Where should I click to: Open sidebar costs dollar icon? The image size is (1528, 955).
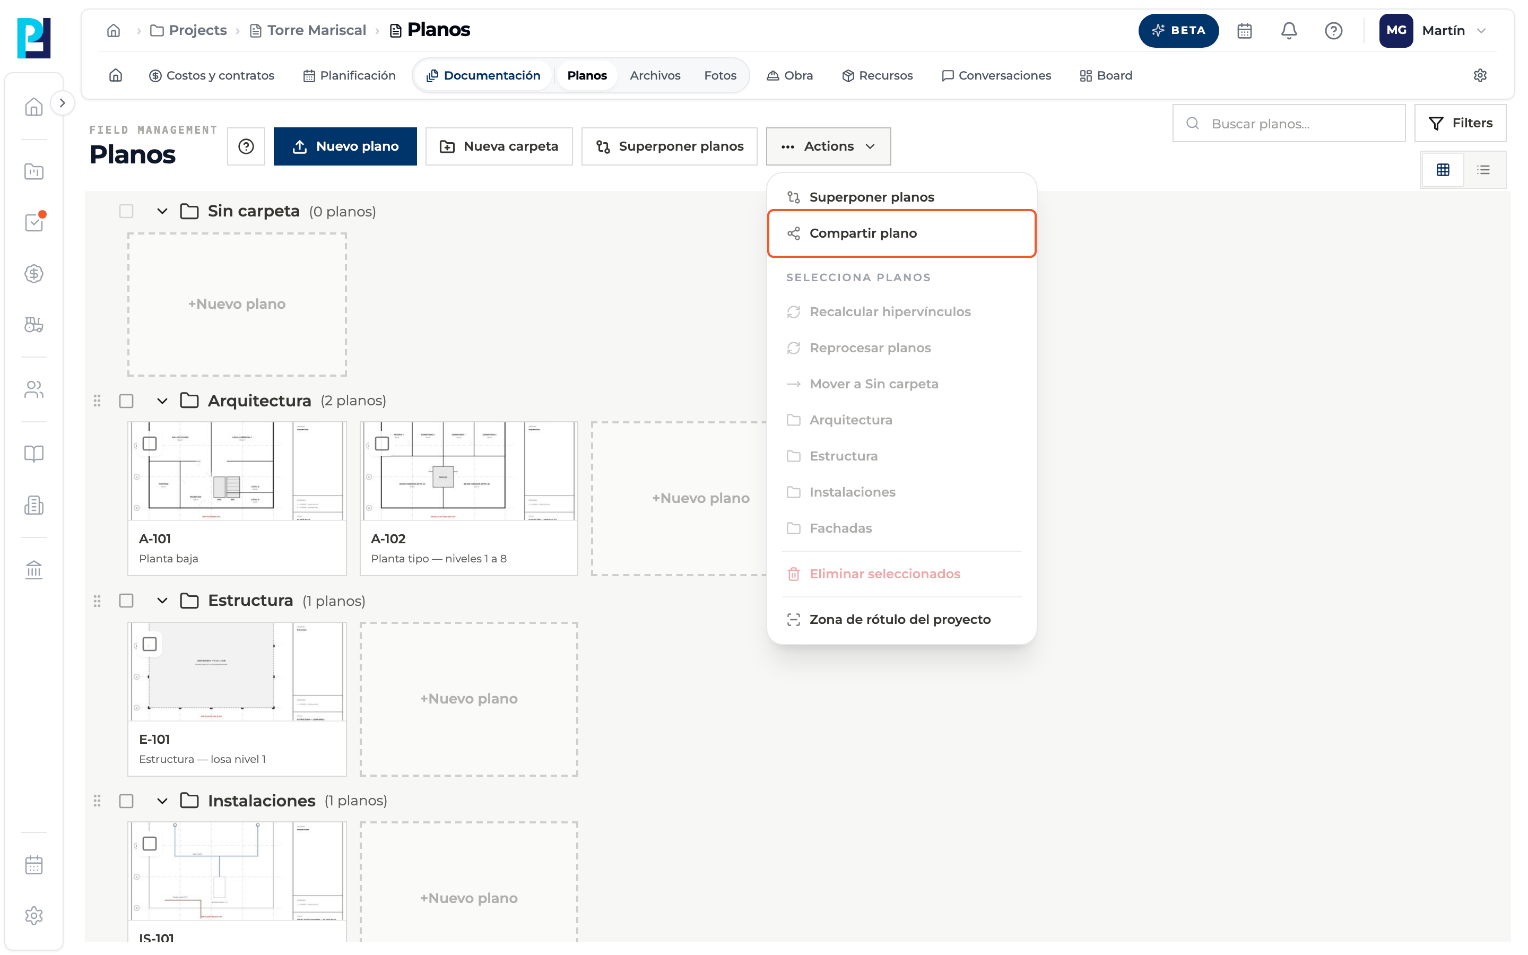pyautogui.click(x=33, y=273)
